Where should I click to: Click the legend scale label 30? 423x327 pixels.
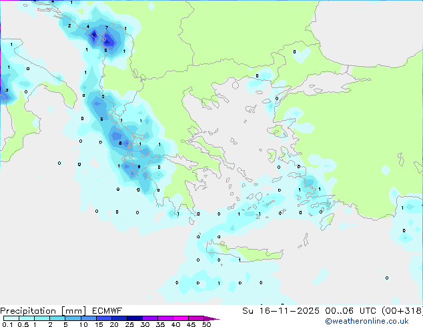[x=145, y=324]
